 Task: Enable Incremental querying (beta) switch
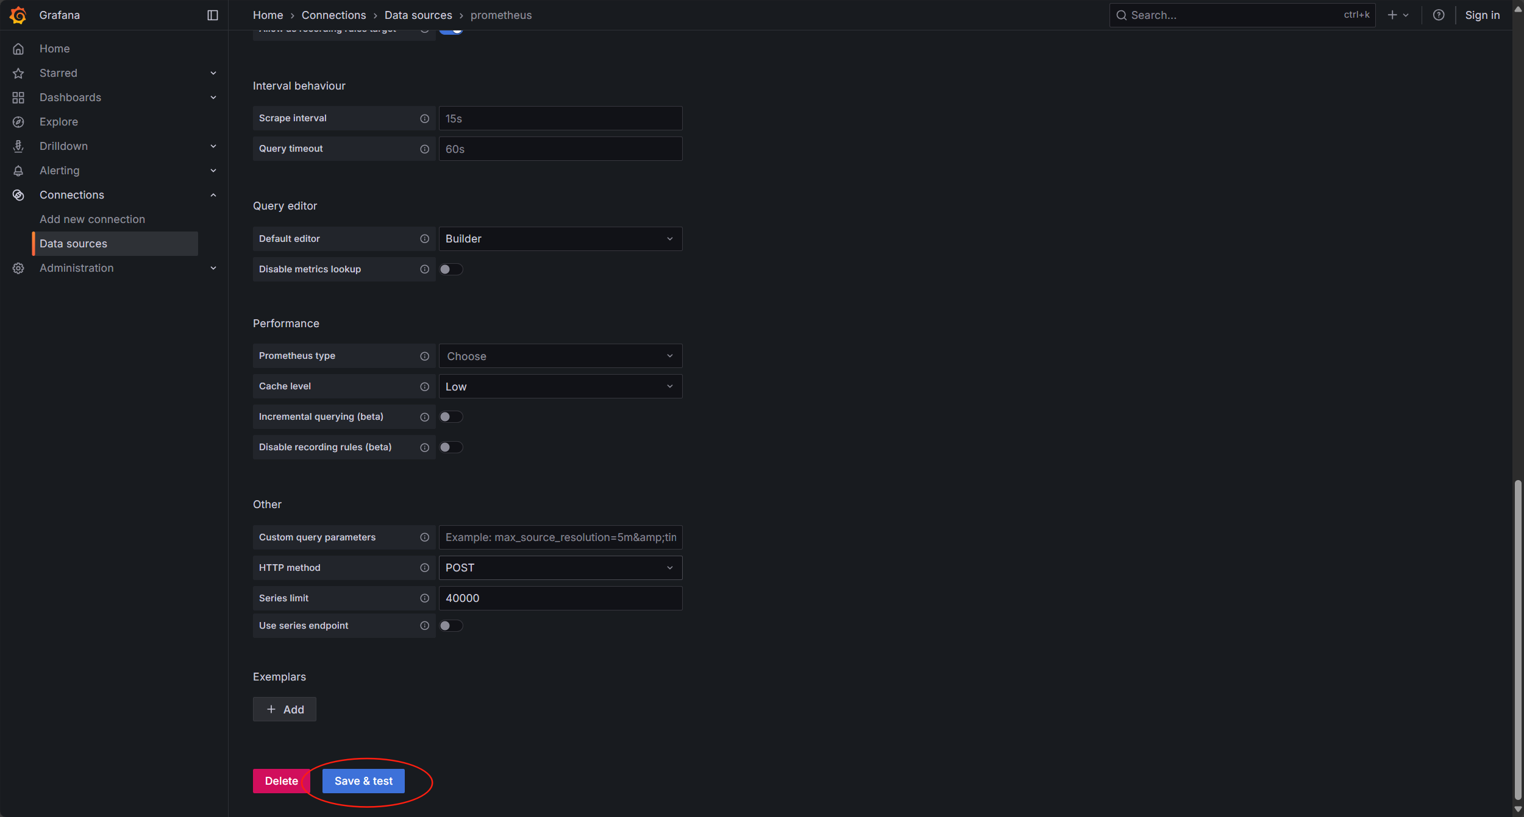click(x=451, y=417)
